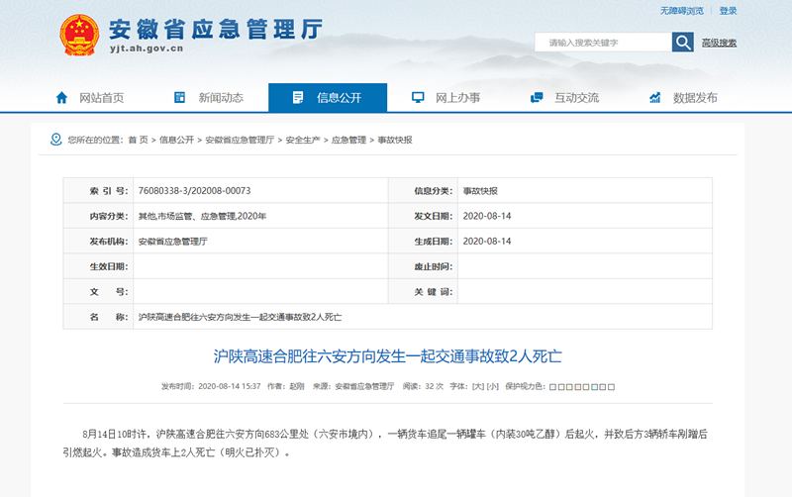Screen dimensions: 792x497
Task: Click the news icon beside 新闻动态
Action: click(179, 97)
